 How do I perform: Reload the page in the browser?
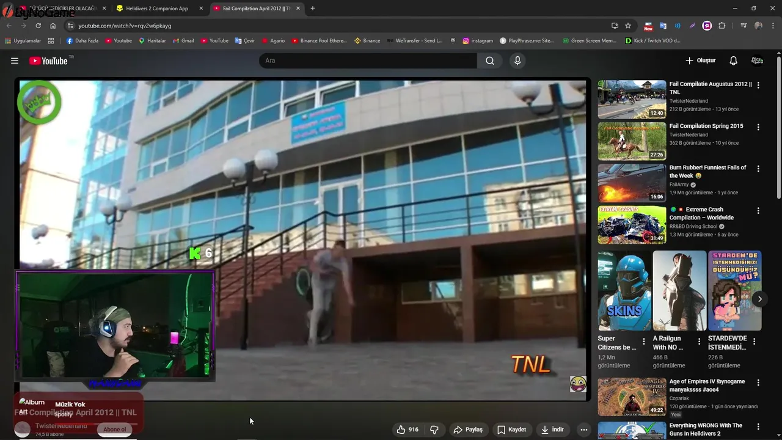click(38, 26)
